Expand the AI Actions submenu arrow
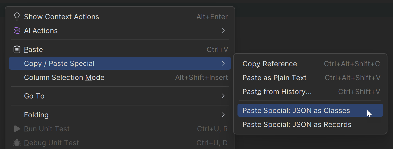393x149 pixels. 223,30
